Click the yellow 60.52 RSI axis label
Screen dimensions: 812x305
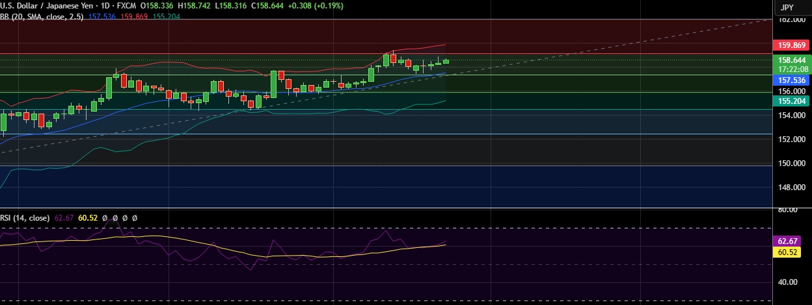(x=789, y=252)
